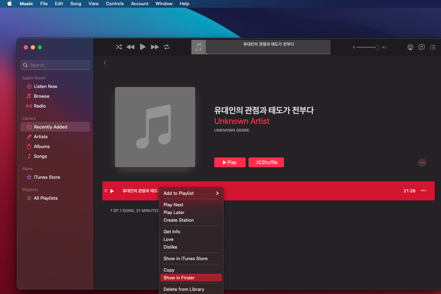The width and height of the screenshot is (441, 294).
Task: Choose Show in Finder from the menu
Action: click(191, 278)
